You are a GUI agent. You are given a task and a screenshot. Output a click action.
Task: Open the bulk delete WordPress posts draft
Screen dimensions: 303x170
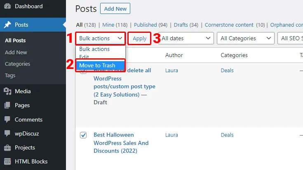124,83
